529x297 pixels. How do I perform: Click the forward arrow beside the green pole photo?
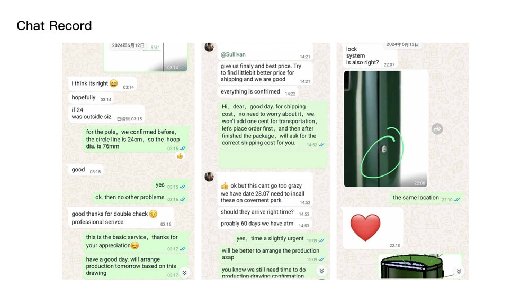(437, 129)
